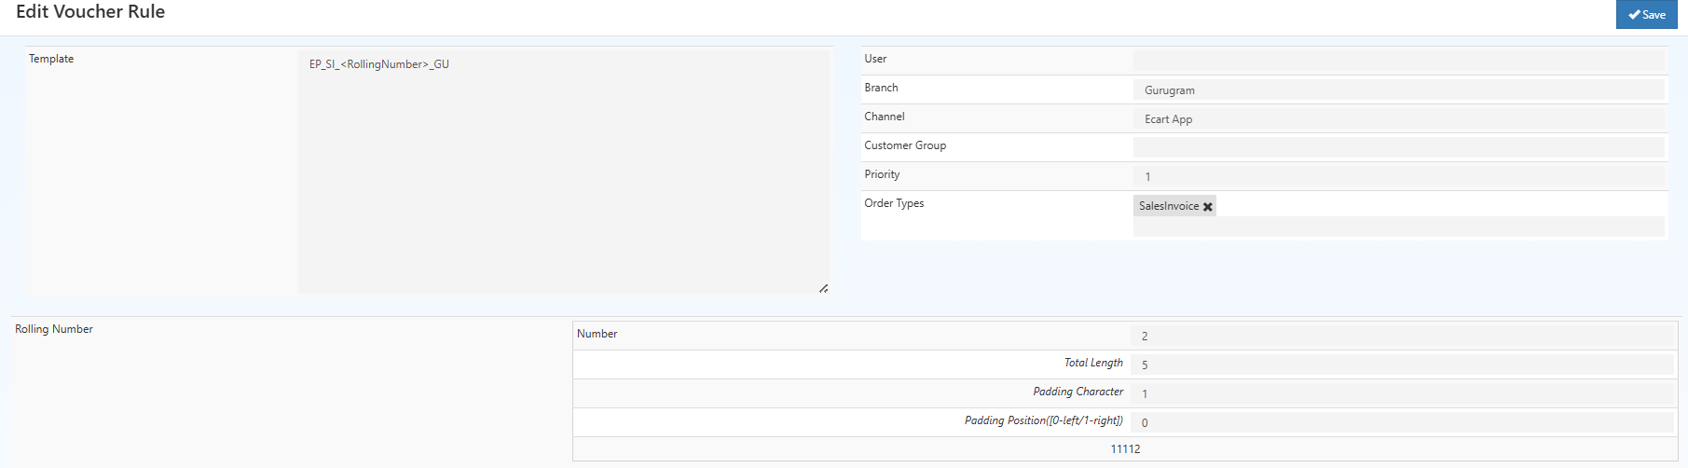
Task: Grab the Template textarea resize handle
Action: coord(823,289)
